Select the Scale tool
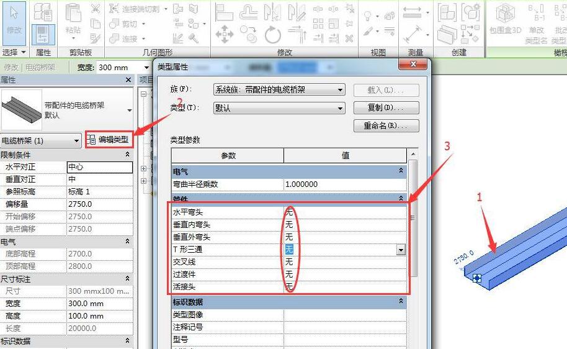This screenshot has height=349, width=567. 333,24
